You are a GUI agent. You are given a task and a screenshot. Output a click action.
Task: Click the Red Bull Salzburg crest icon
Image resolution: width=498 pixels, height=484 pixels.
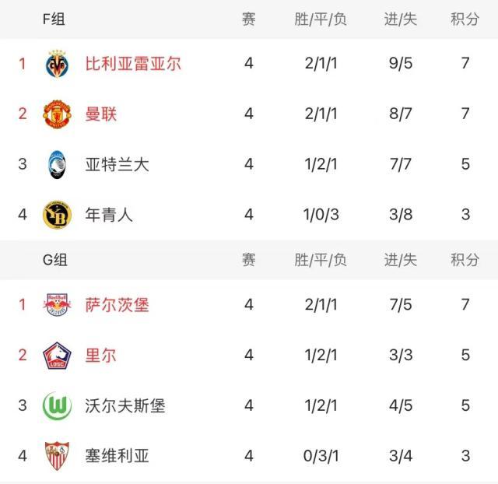click(57, 304)
